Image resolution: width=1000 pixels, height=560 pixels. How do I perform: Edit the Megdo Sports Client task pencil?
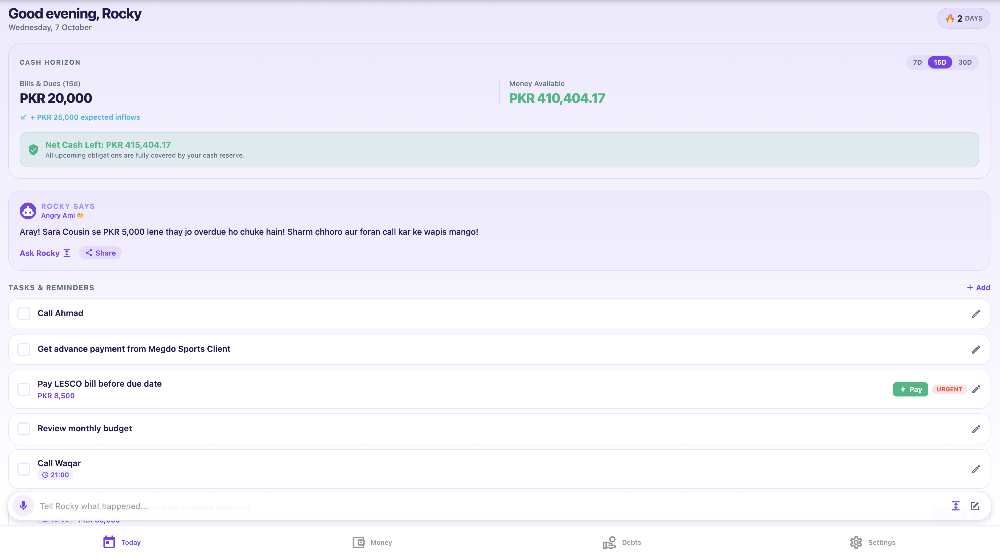click(976, 350)
